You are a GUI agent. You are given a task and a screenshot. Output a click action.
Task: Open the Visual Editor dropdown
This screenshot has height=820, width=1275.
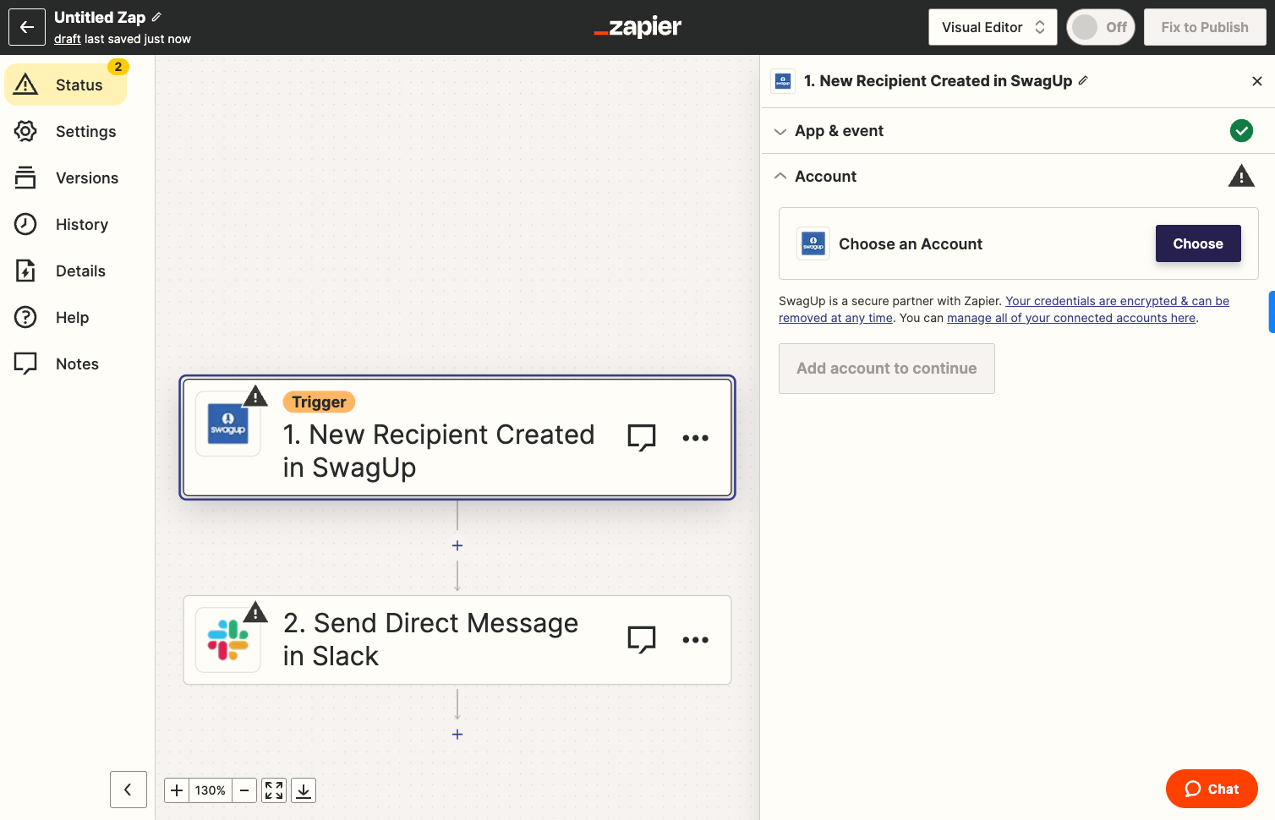[x=993, y=27]
